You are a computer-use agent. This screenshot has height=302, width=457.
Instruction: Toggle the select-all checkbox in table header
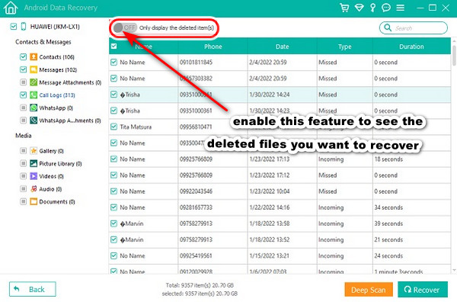[x=113, y=46]
